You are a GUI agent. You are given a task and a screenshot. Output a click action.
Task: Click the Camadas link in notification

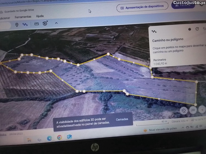(x=122, y=119)
